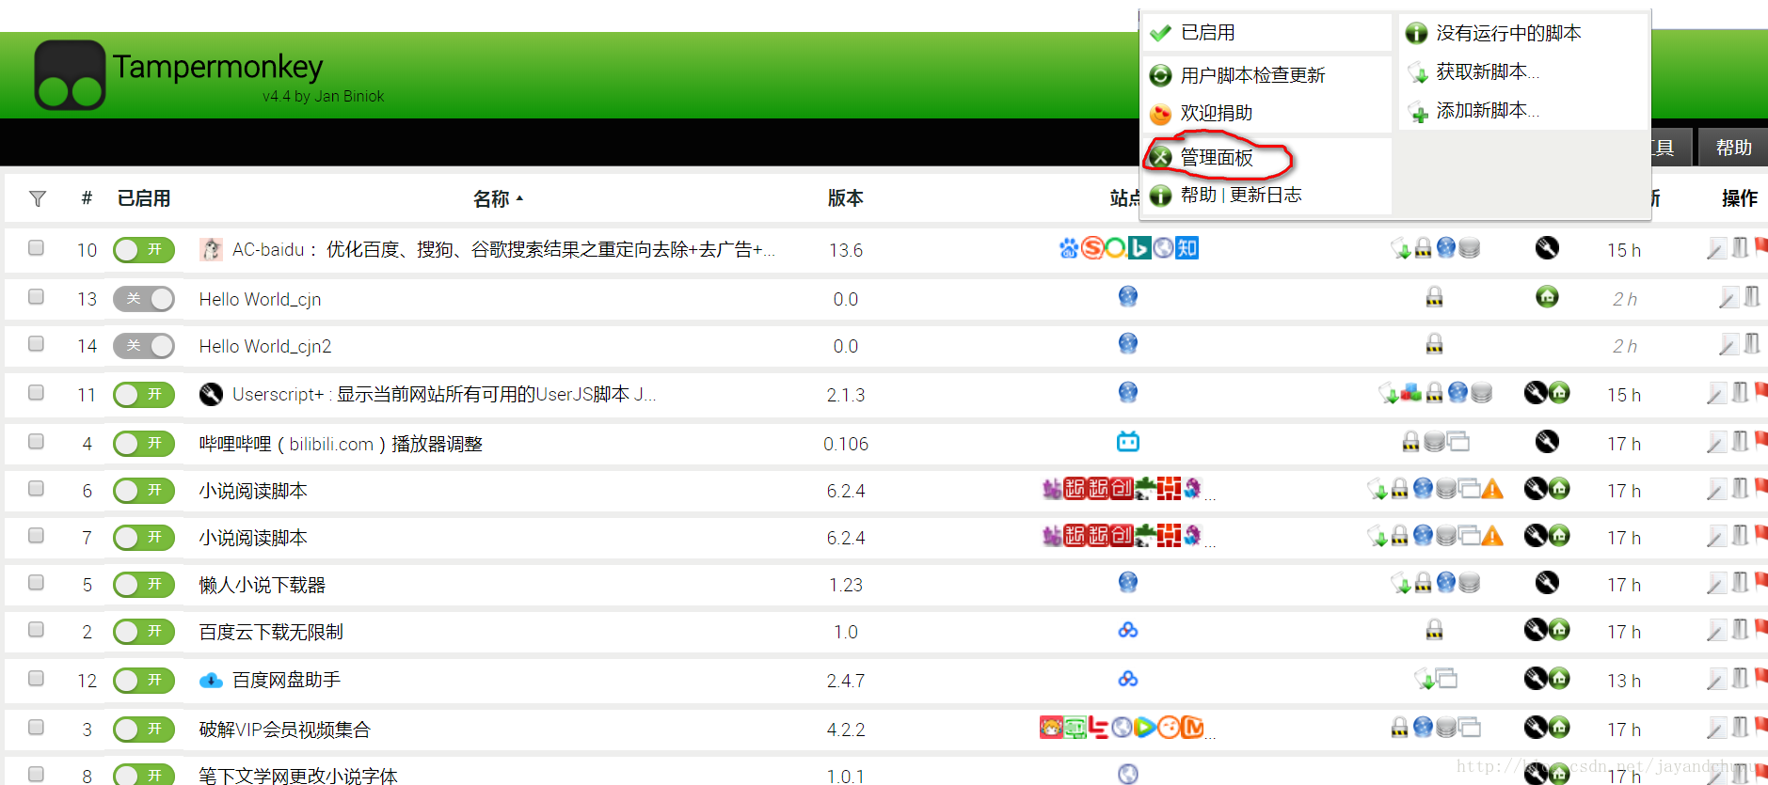This screenshot has height=785, width=1768.
Task: Click version 0.106 in 哔哩哔哩 row
Action: 846,444
